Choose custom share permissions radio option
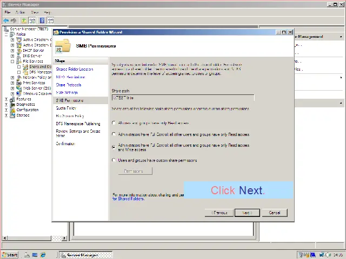Viewport: 346px width, 259px height. pos(114,160)
